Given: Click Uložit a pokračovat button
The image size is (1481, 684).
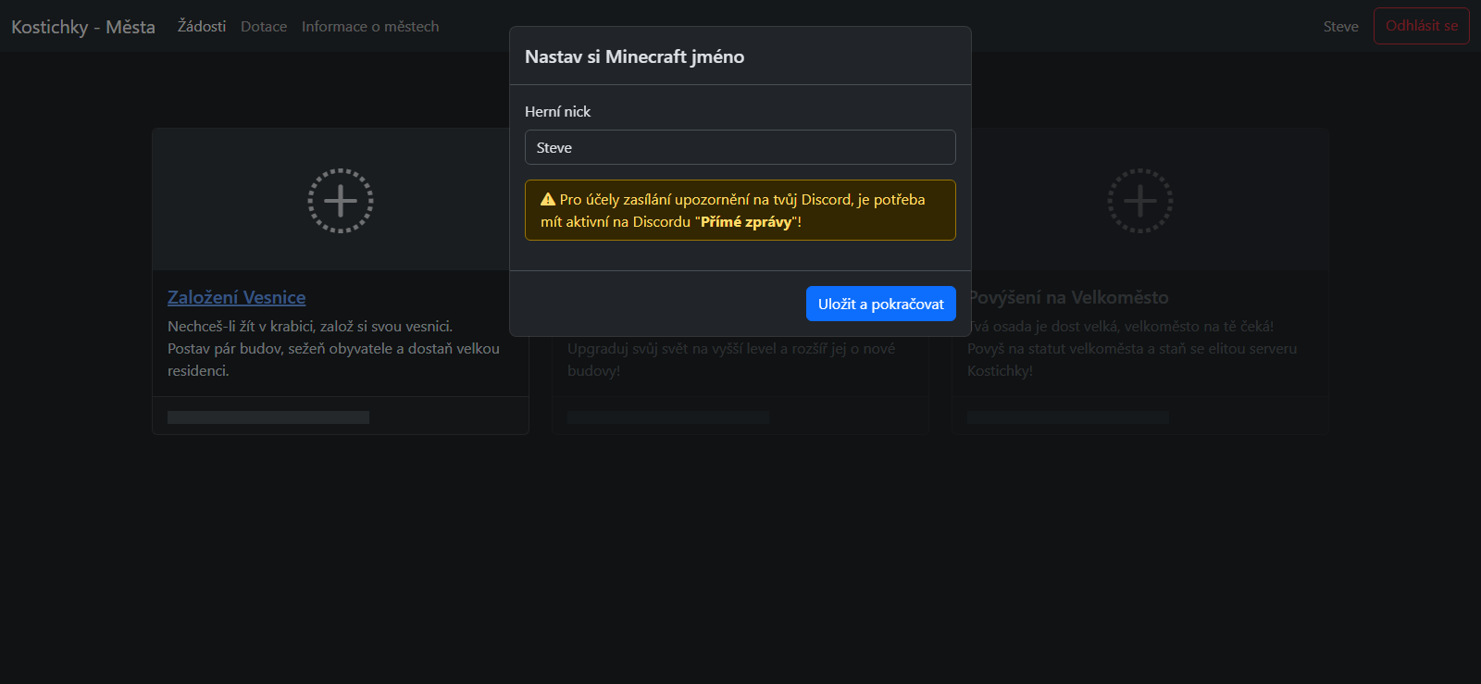Looking at the screenshot, I should (x=881, y=304).
